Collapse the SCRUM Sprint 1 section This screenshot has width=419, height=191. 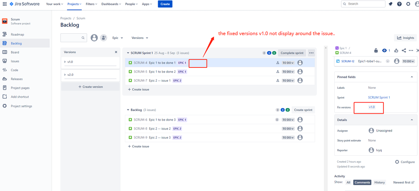tap(128, 53)
